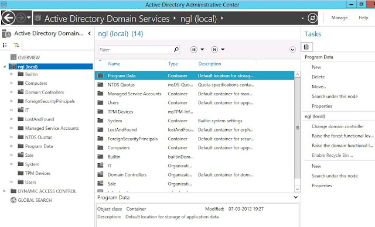Select the Users row in the list
The height and width of the screenshot is (227, 375).
coord(195,102)
